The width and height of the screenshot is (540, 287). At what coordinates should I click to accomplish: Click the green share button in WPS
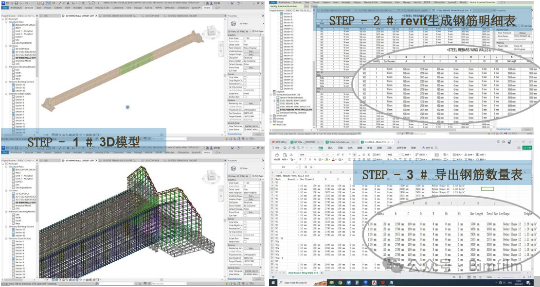pyautogui.click(x=527, y=148)
